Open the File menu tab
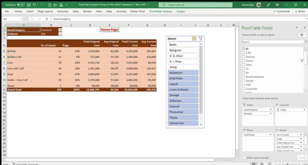The image size is (308, 165). [x=7, y=11]
